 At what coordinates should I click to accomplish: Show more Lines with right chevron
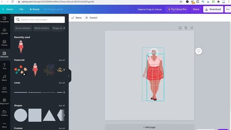(64, 92)
